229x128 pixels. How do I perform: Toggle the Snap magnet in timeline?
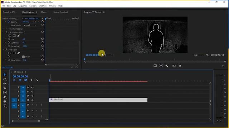tap(20, 80)
